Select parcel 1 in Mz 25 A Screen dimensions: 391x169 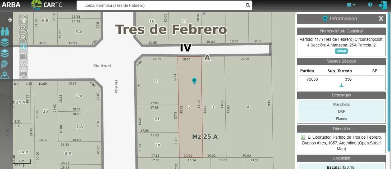point(157,81)
